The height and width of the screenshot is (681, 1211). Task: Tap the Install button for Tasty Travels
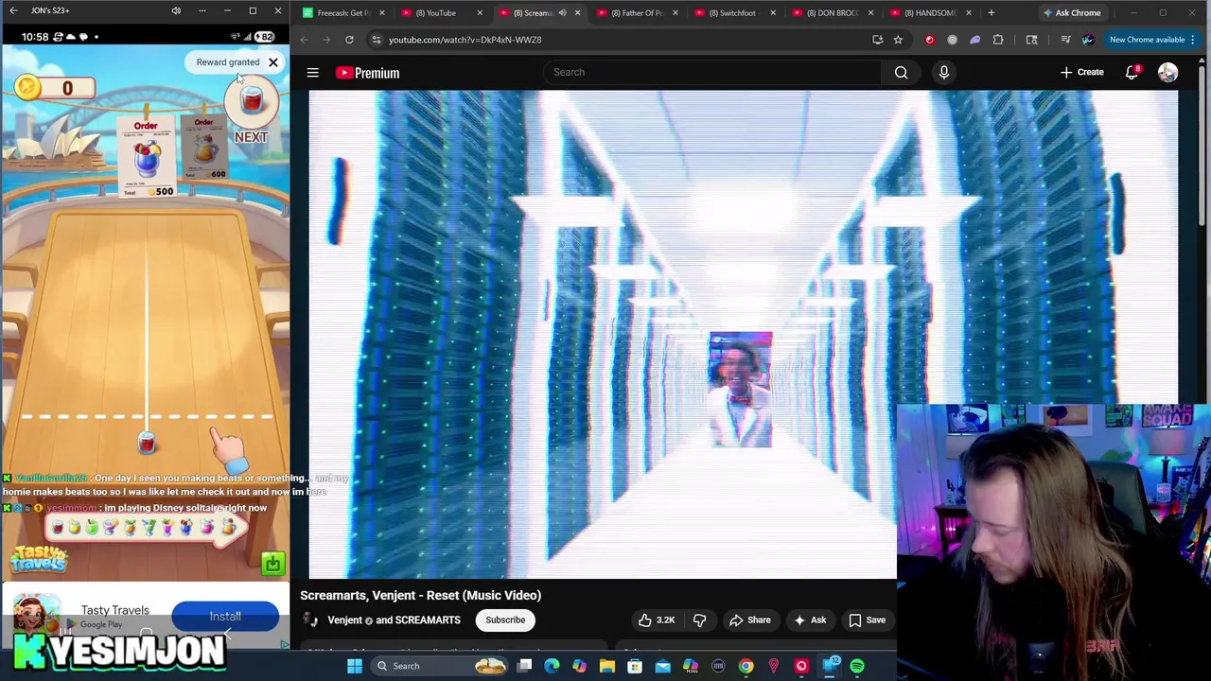click(x=225, y=617)
